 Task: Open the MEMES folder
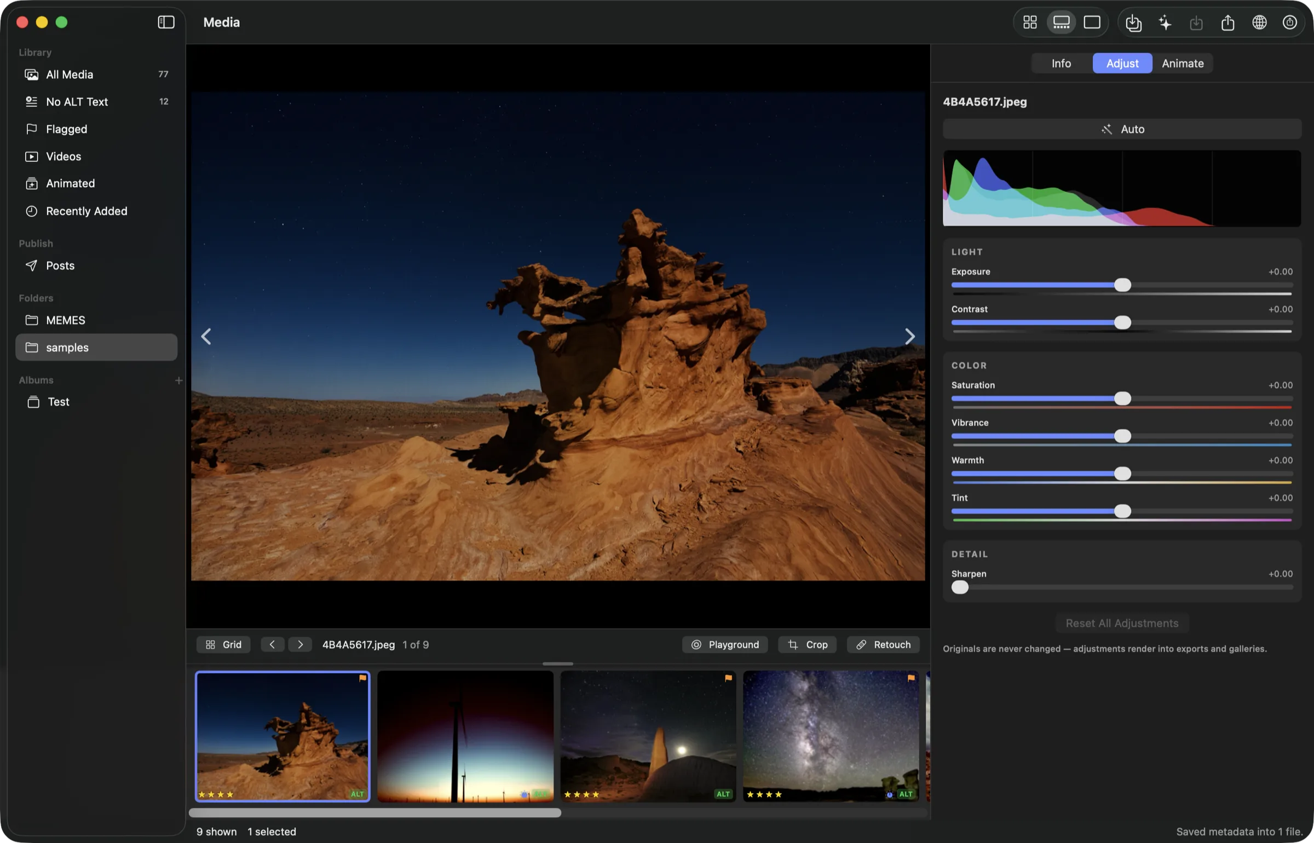[x=96, y=320]
